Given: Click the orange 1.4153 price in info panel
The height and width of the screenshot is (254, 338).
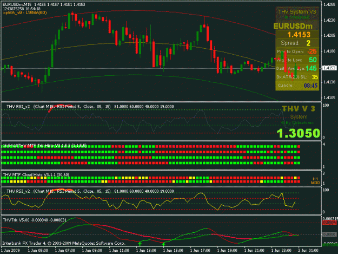Looking at the screenshot, I should coord(299,35).
